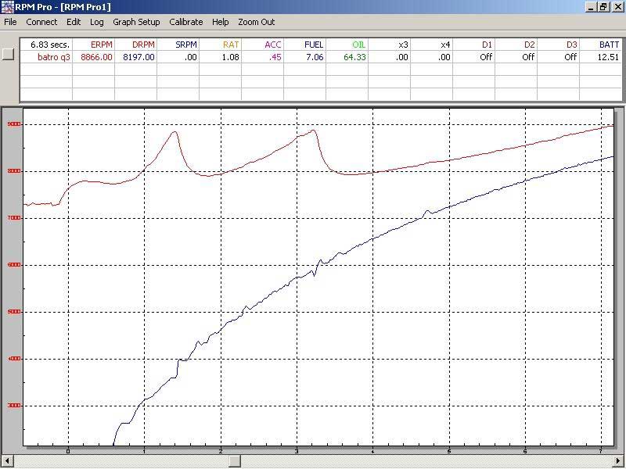Click Zoom Out in menu bar
The height and width of the screenshot is (469, 626).
coord(257,22)
